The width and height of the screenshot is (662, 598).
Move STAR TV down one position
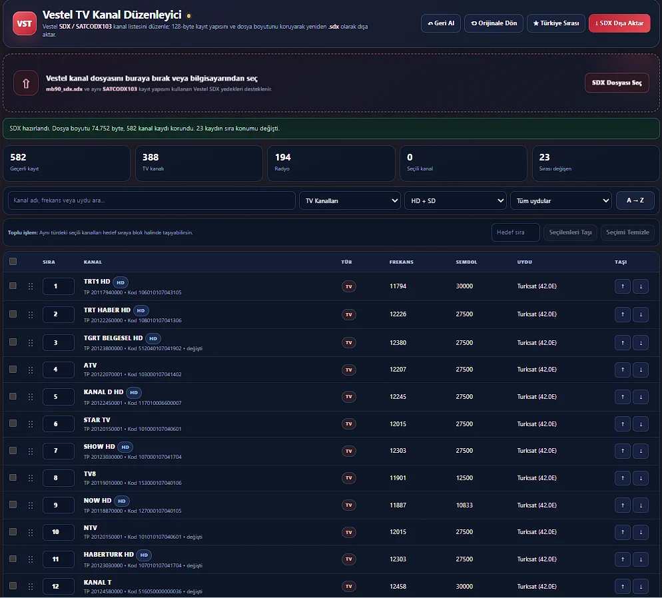pos(641,424)
